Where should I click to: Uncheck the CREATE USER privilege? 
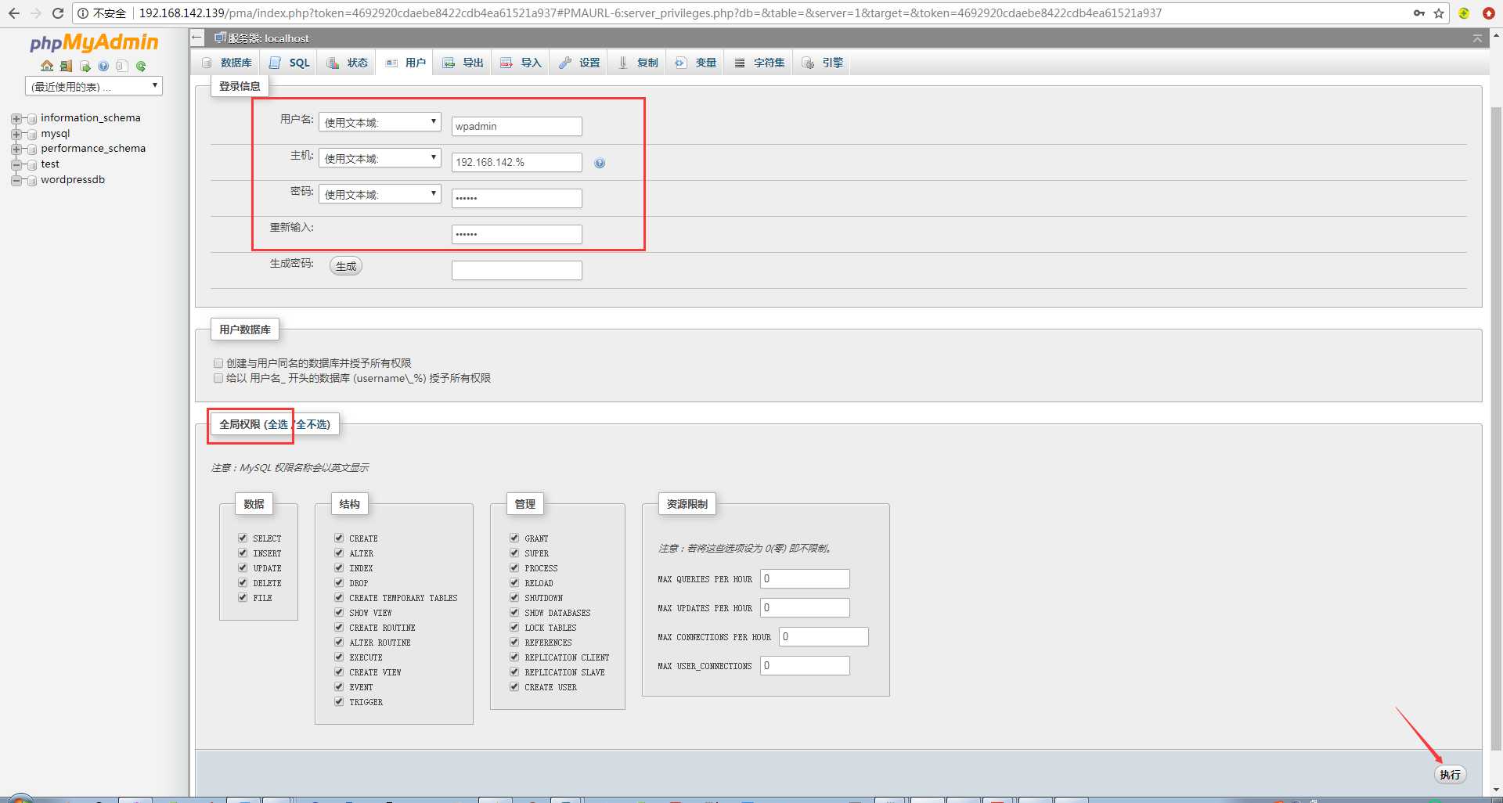tap(514, 687)
